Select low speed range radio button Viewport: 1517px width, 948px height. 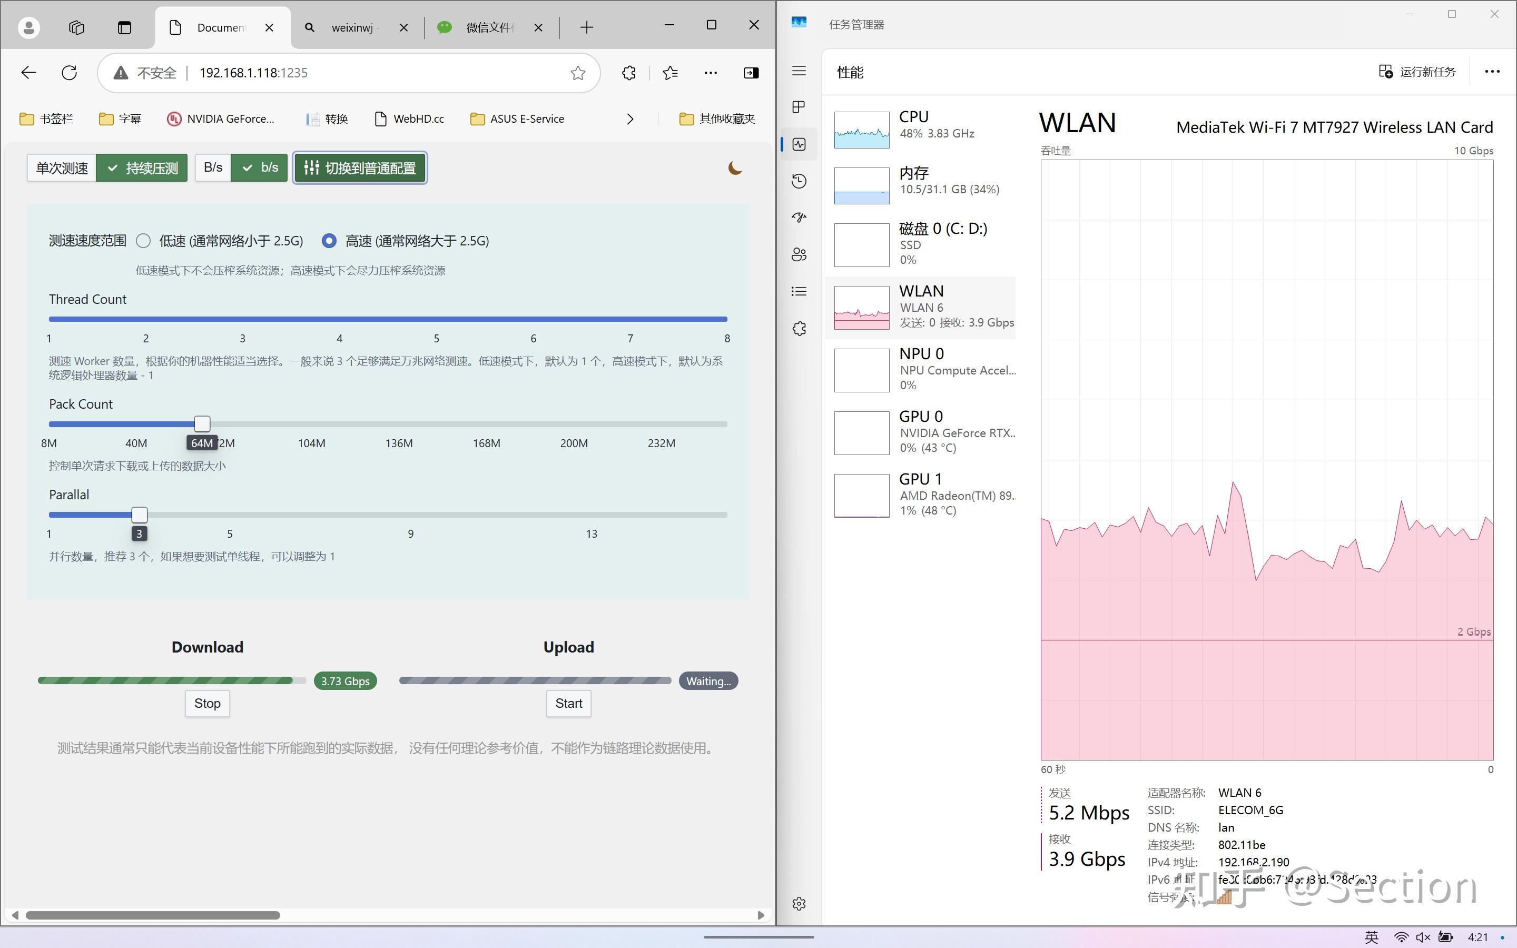click(144, 241)
